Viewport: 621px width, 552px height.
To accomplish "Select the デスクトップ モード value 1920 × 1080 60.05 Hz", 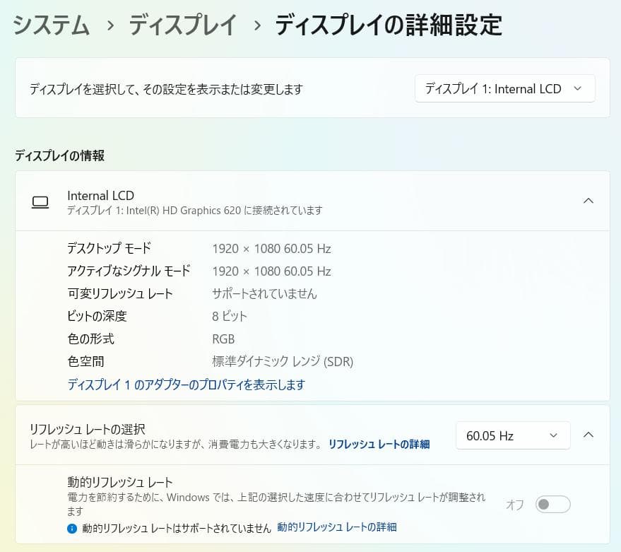I will (x=271, y=249).
